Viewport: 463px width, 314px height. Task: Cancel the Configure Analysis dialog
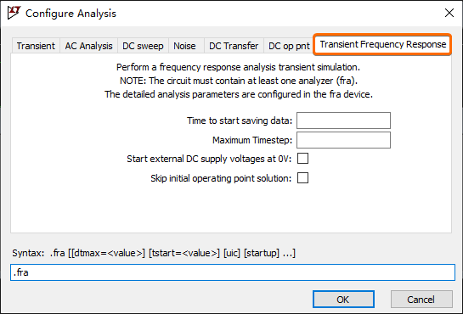421,300
